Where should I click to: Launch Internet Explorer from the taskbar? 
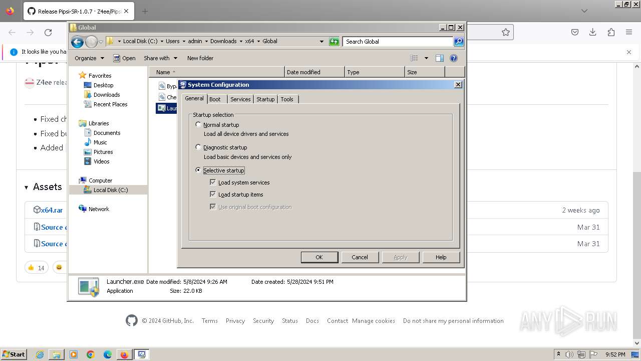point(40,354)
